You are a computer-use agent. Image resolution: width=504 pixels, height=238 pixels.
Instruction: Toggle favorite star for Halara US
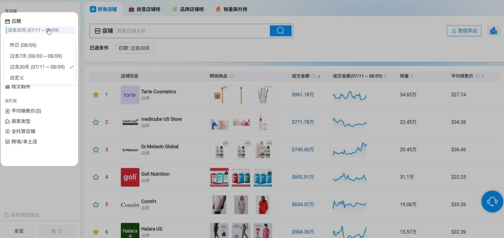96,232
